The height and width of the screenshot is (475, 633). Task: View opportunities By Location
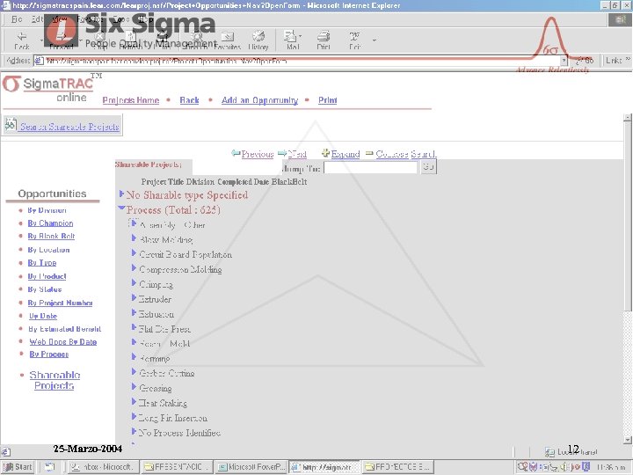(48, 250)
